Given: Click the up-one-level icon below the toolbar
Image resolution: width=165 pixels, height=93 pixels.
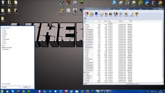Looking at the screenshot, I should click(85, 18).
